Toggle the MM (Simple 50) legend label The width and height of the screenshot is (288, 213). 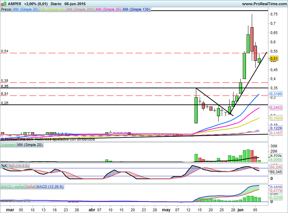pyautogui.click(x=52, y=10)
